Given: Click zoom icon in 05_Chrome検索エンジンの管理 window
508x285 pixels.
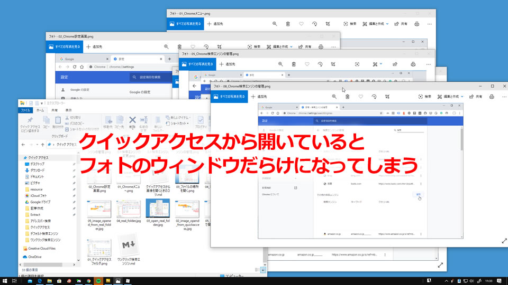Looking at the screenshot, I should [280, 64].
